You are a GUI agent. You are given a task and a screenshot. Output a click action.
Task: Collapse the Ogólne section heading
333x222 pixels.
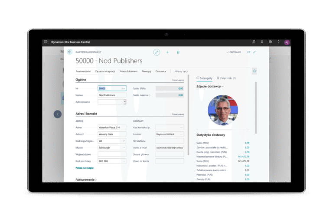tap(81, 80)
